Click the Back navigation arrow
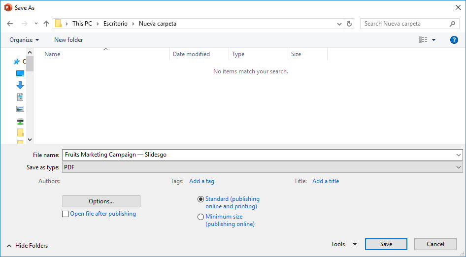The image size is (466, 257). [x=10, y=24]
